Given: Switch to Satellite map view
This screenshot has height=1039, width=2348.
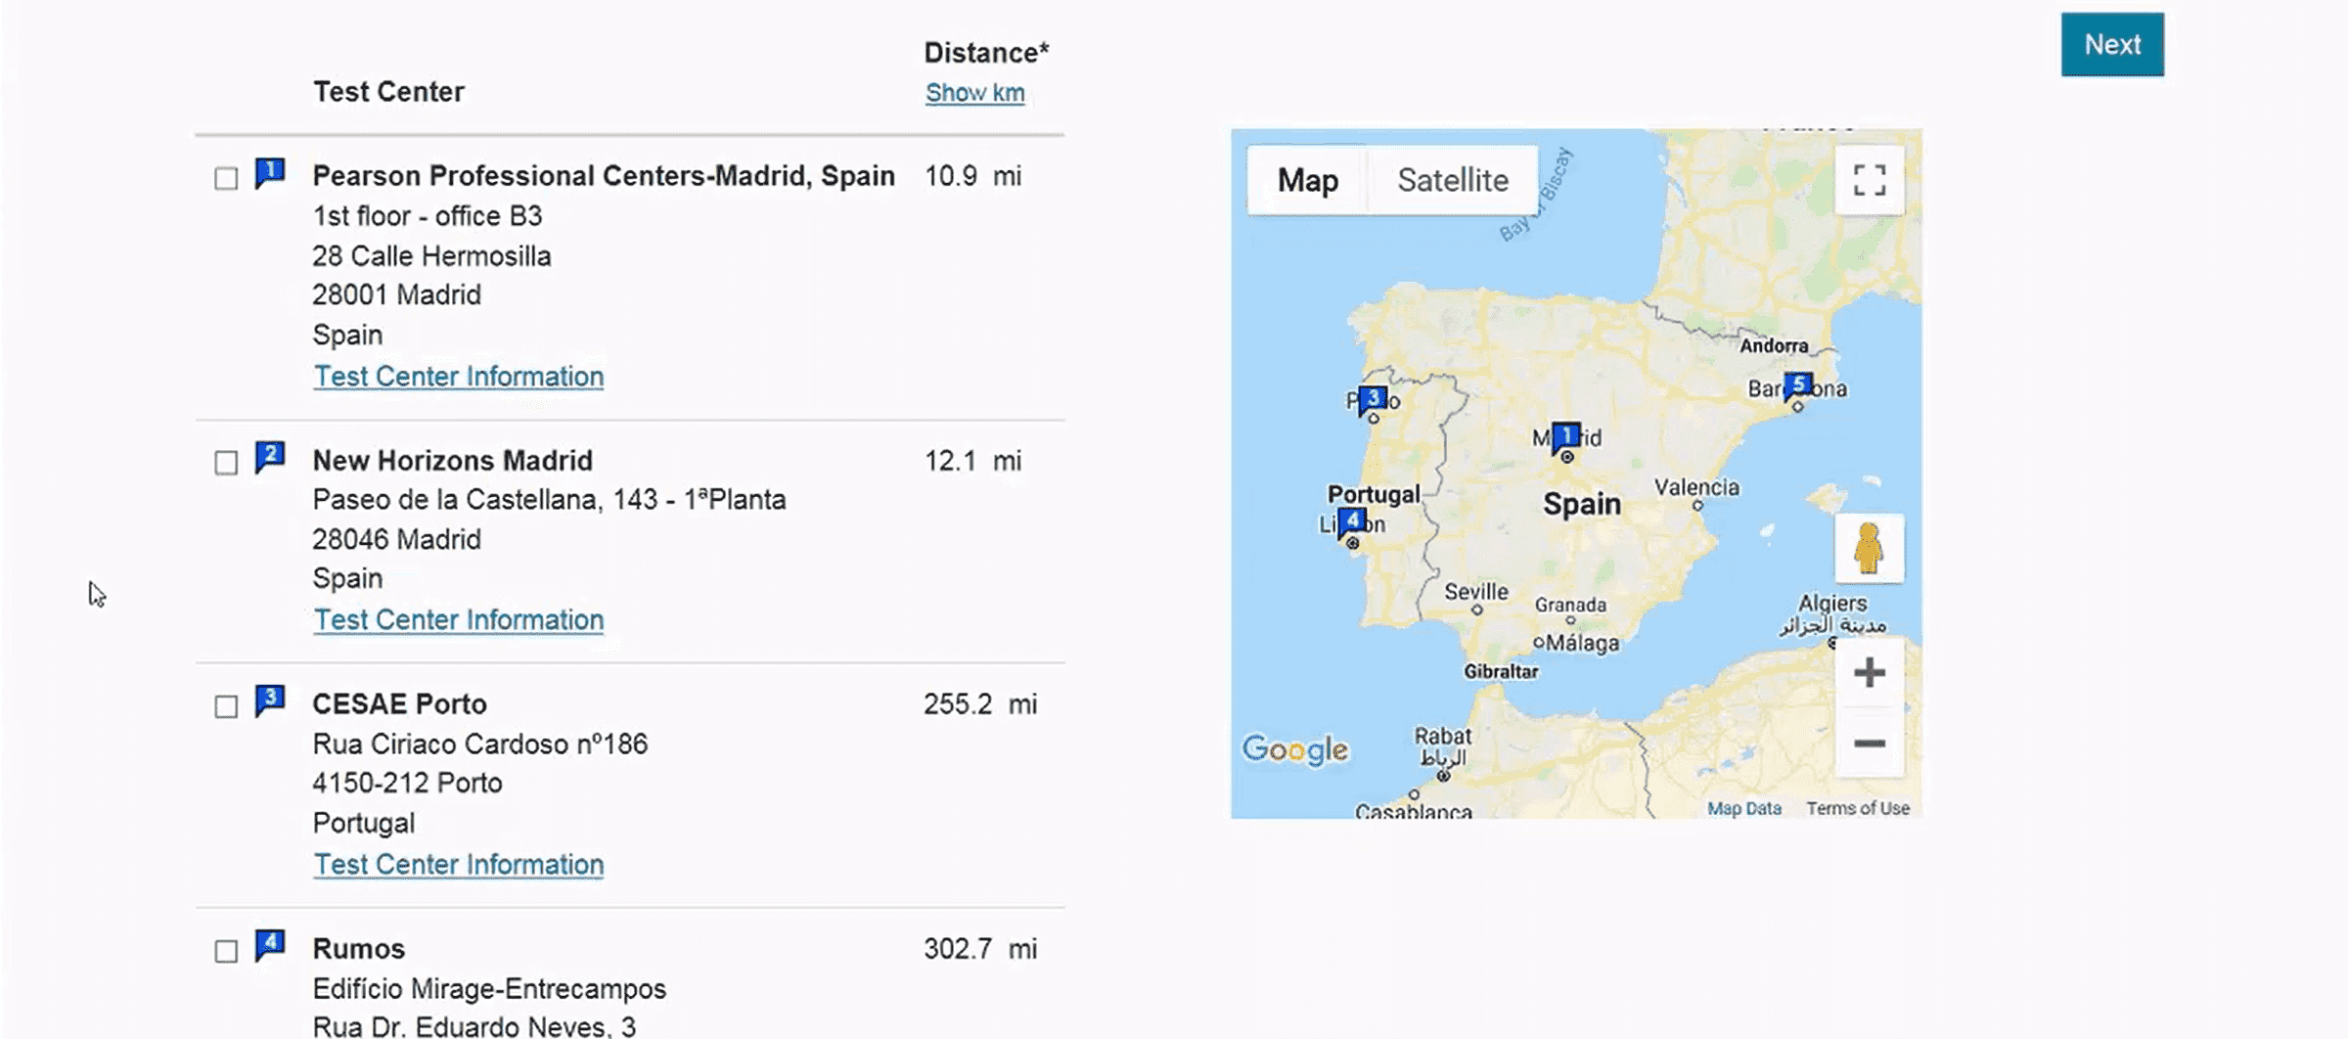Looking at the screenshot, I should [x=1452, y=180].
